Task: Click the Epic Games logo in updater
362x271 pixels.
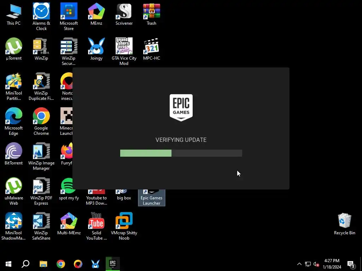Action: [181, 107]
